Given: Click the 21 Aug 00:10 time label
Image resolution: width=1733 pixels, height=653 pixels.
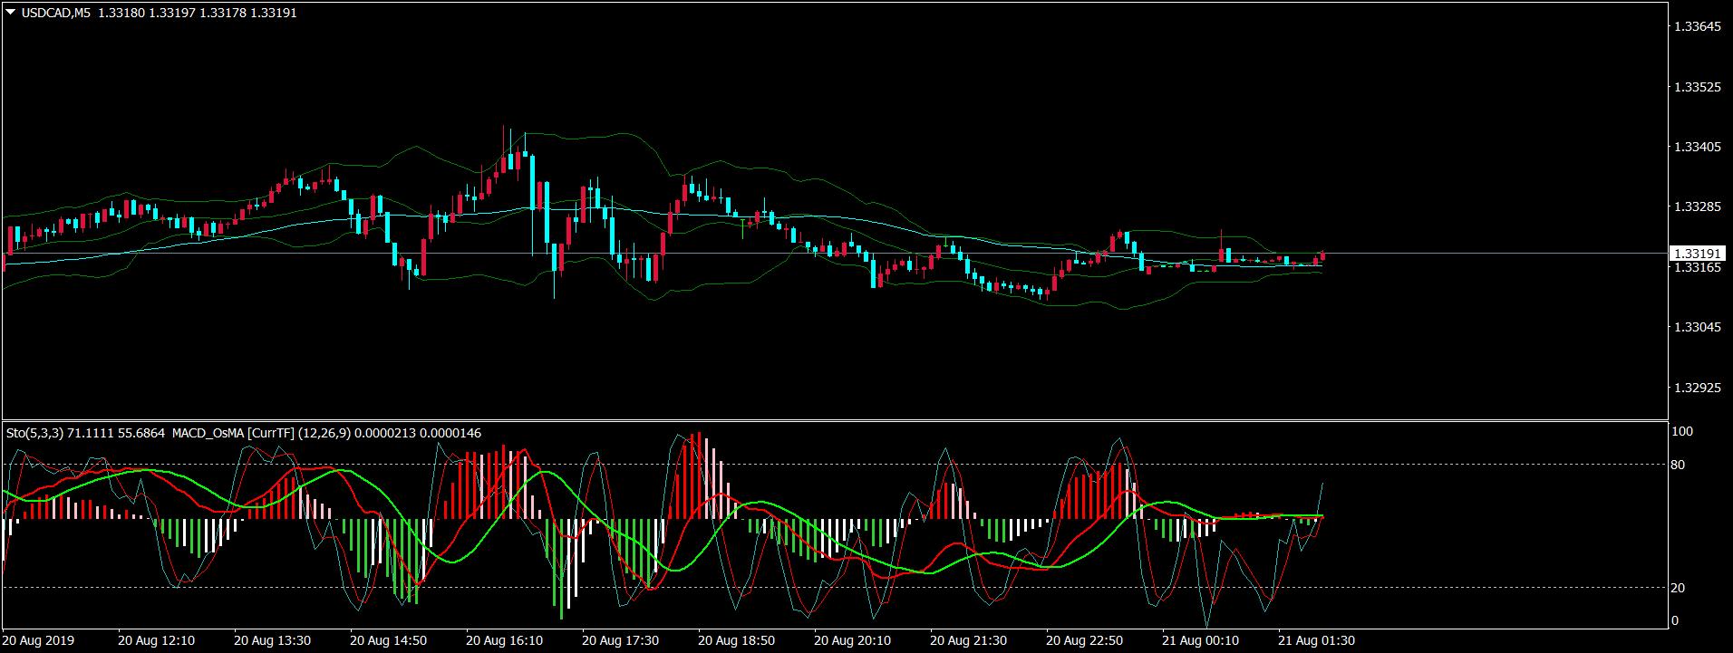Looking at the screenshot, I should 1201,640.
